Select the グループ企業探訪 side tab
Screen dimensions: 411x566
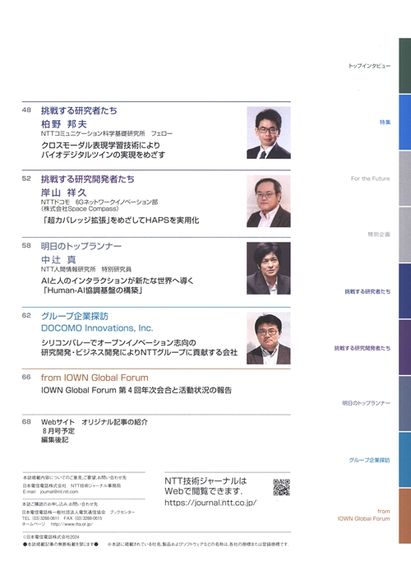[369, 460]
